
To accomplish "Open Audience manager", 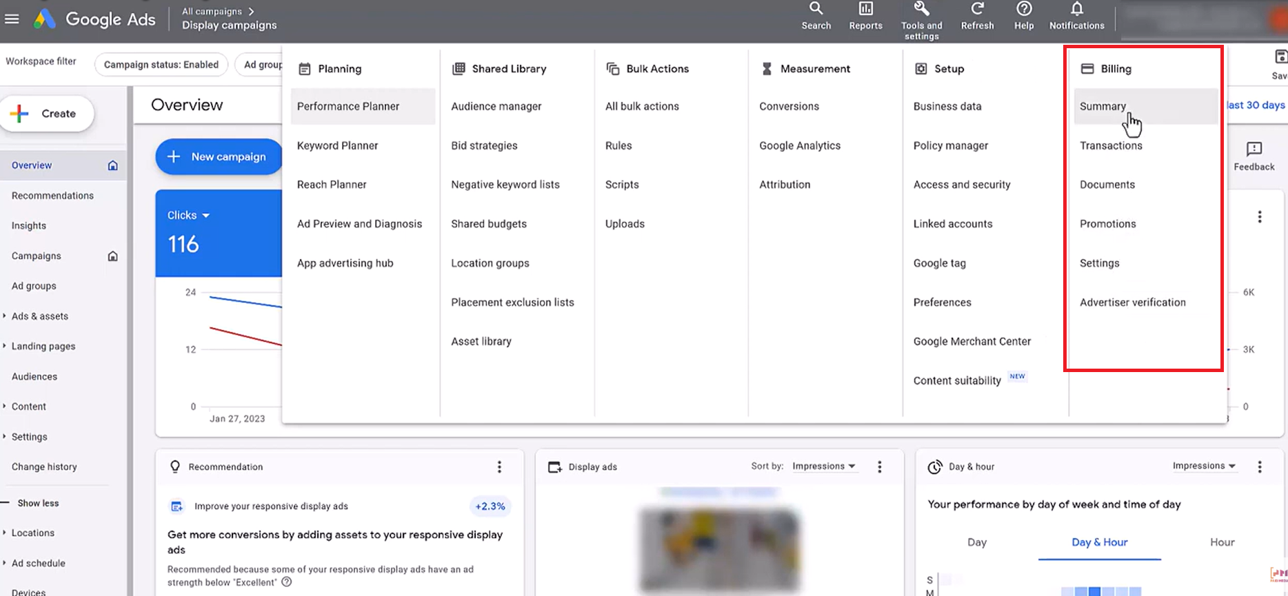I will 496,106.
